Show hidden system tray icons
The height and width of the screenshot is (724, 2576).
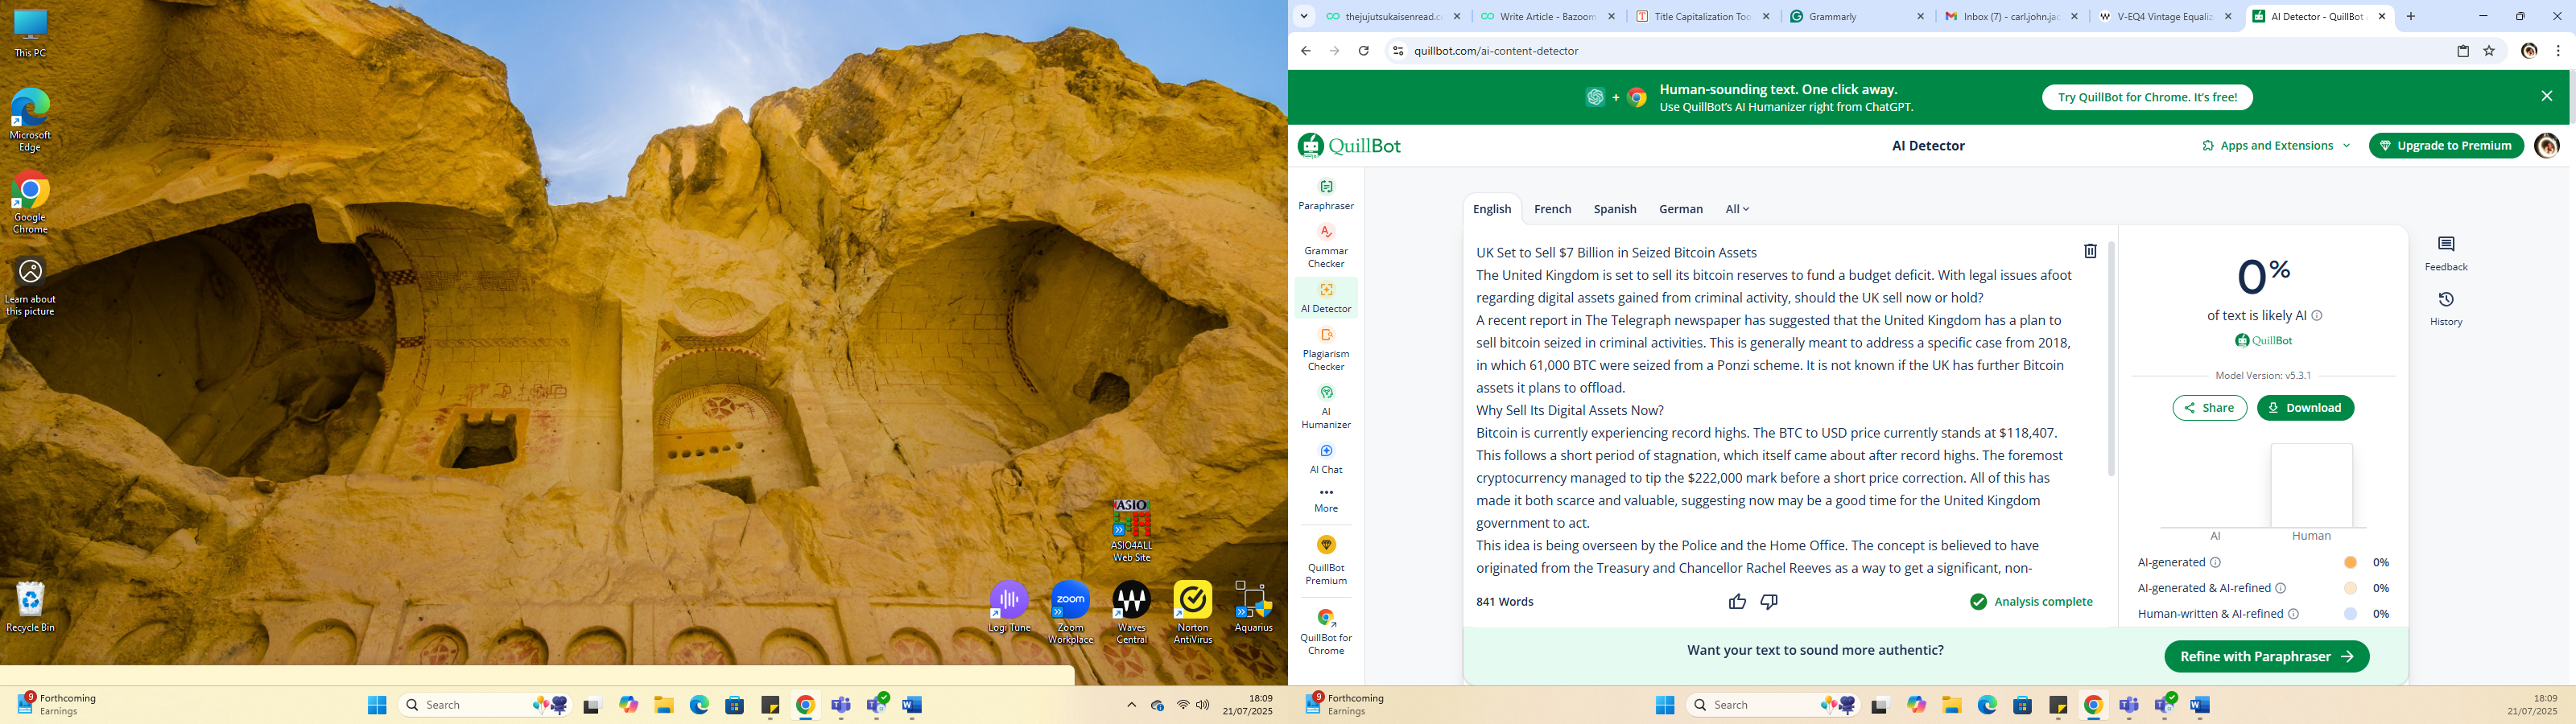point(1131,705)
